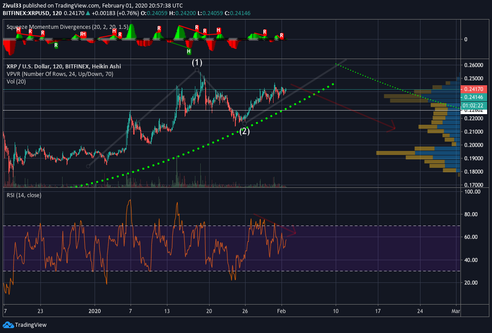
Task: Select the green 'H' divergence label in Squeeze Momentum
Action: (x=189, y=51)
